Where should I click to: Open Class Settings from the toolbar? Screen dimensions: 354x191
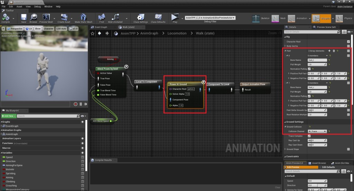coord(141,17)
